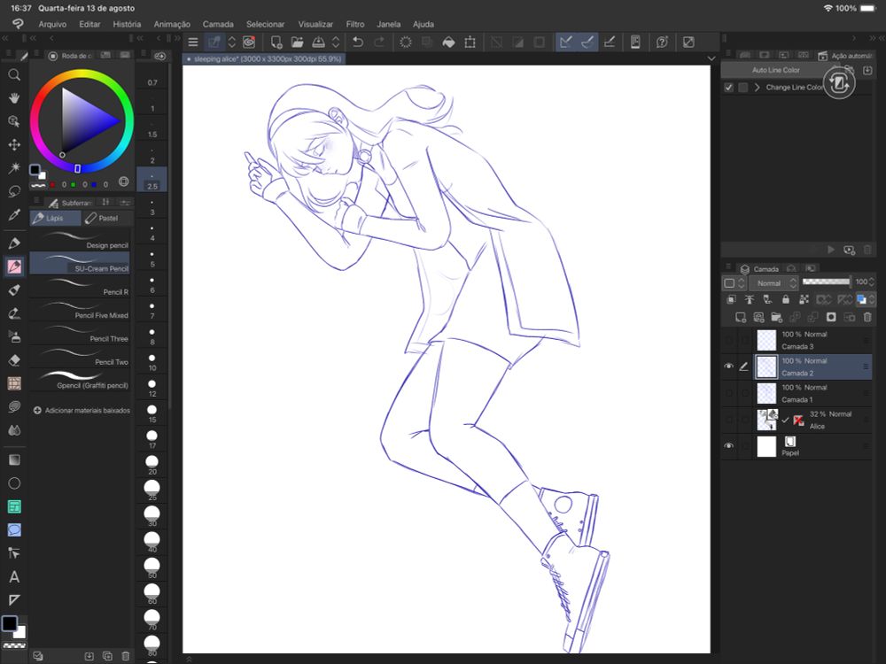Select the Text tool in the toolbar
Viewport: 886px width, 664px height.
pyautogui.click(x=14, y=576)
